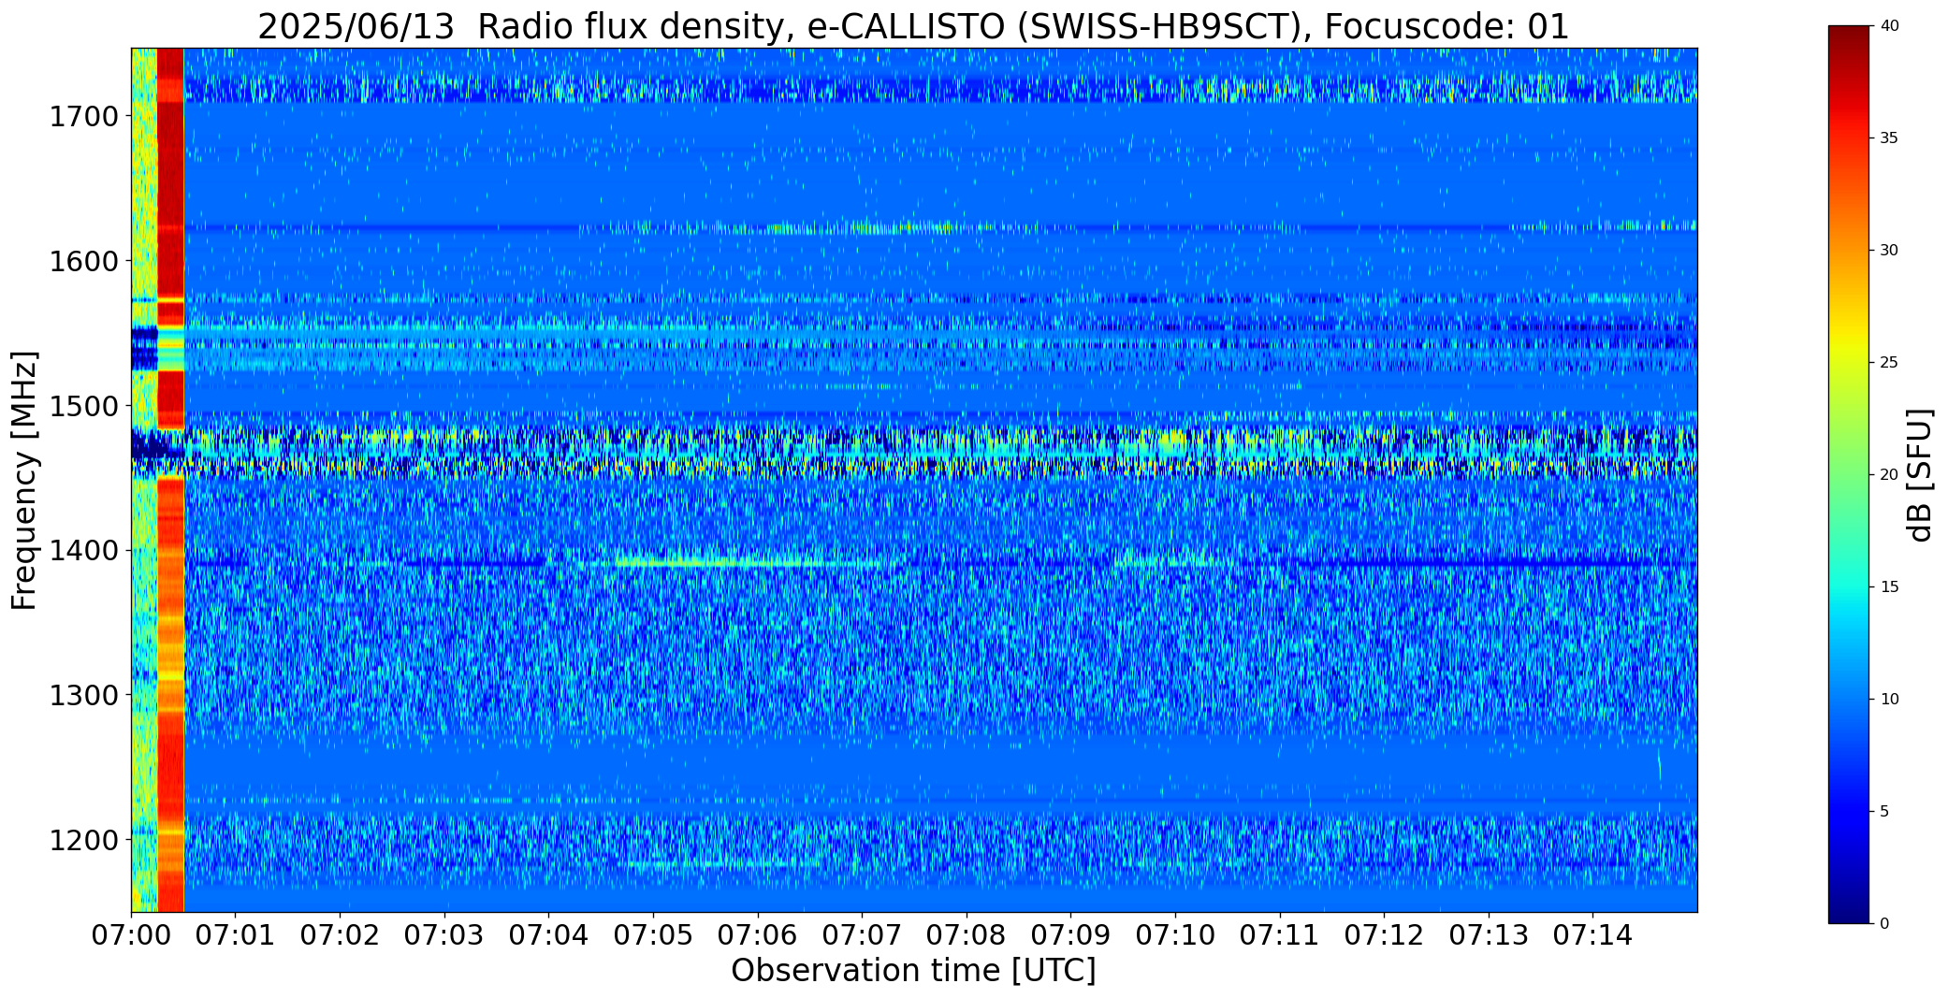Click the red calibration stripe near 07:00
The height and width of the screenshot is (998, 1948).
(x=170, y=480)
